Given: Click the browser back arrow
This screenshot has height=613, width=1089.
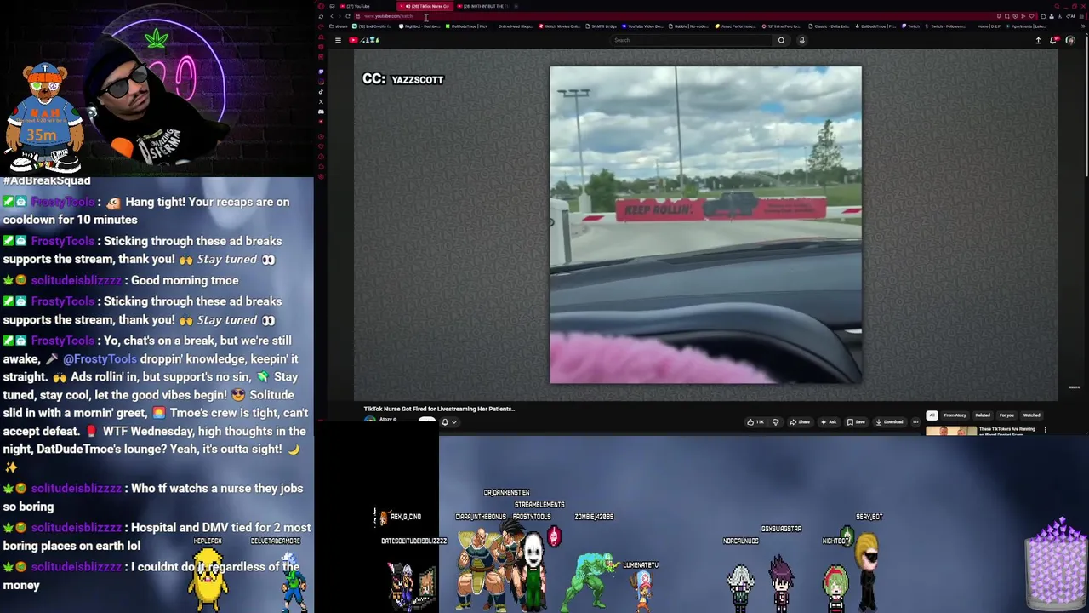Looking at the screenshot, I should 332,16.
